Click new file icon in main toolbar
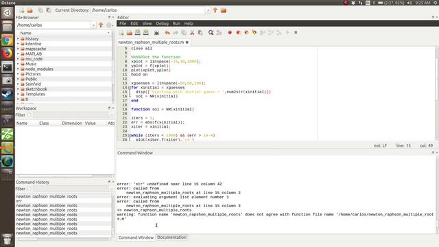Image resolution: width=439 pixels, height=247 pixels. click(21, 10)
